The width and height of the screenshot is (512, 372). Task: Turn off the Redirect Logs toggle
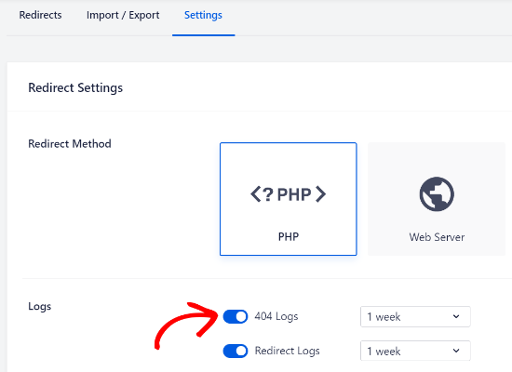236,352
